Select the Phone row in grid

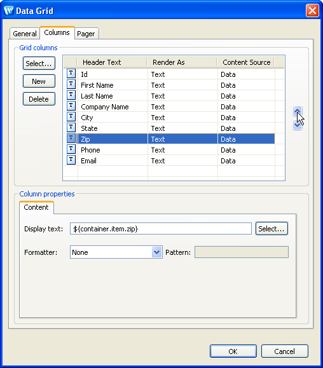(169, 150)
